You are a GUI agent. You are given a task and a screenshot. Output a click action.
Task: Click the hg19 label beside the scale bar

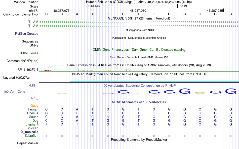pos(183,6)
